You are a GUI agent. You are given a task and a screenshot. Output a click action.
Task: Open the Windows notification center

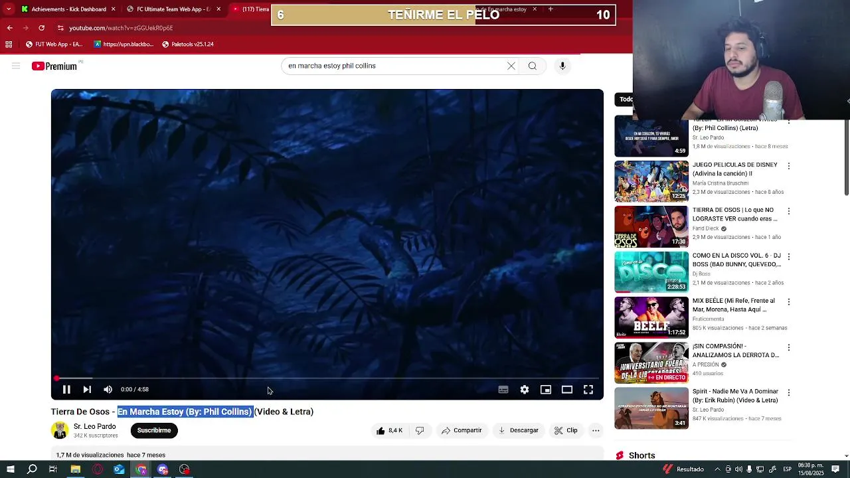coord(834,469)
